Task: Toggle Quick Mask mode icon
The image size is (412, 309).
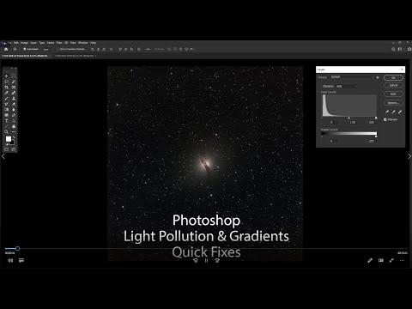Action: (x=6, y=149)
